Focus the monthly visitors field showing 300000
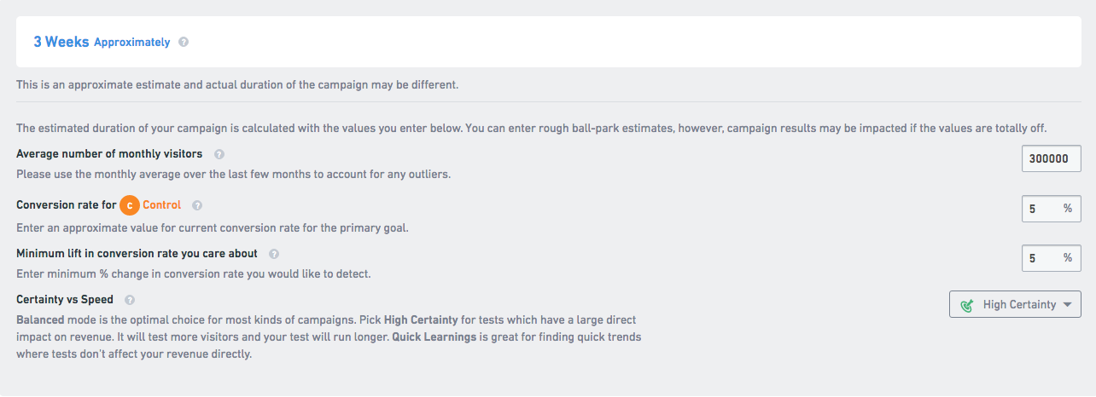Image resolution: width=1096 pixels, height=397 pixels. 1051,158
